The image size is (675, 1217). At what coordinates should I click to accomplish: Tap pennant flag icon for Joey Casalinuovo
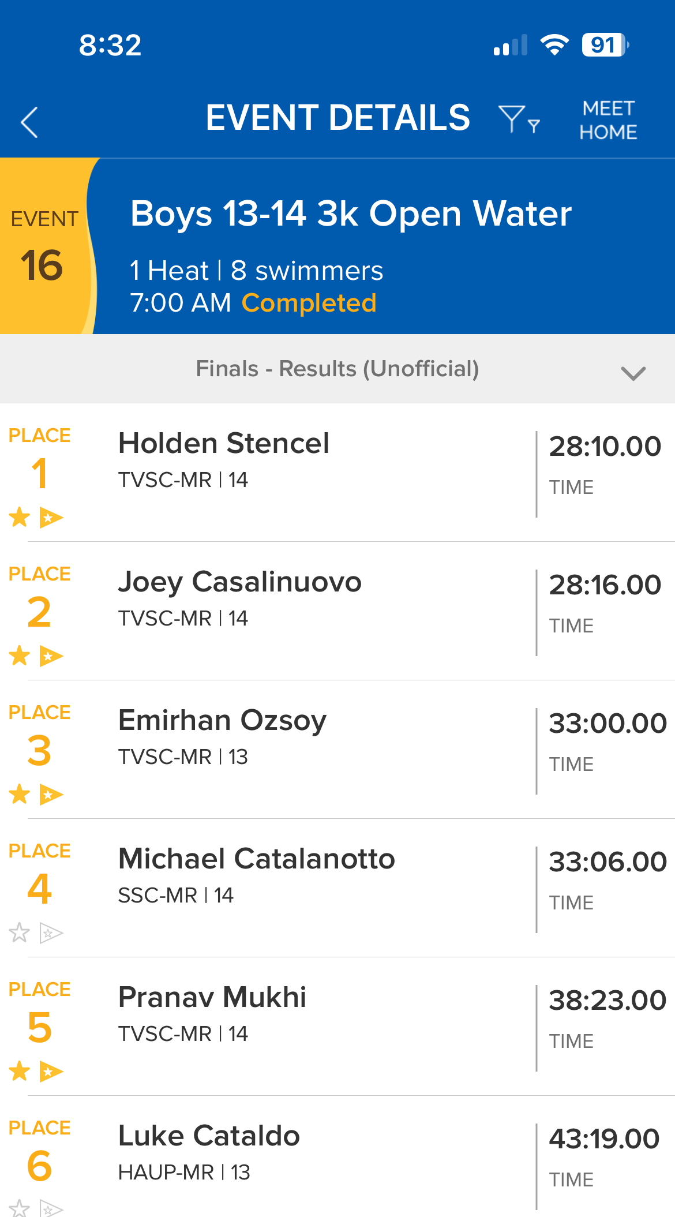[x=51, y=656]
